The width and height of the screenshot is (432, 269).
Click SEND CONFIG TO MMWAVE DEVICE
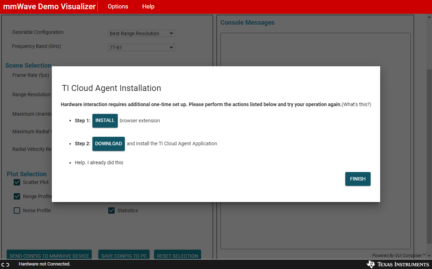49,255
